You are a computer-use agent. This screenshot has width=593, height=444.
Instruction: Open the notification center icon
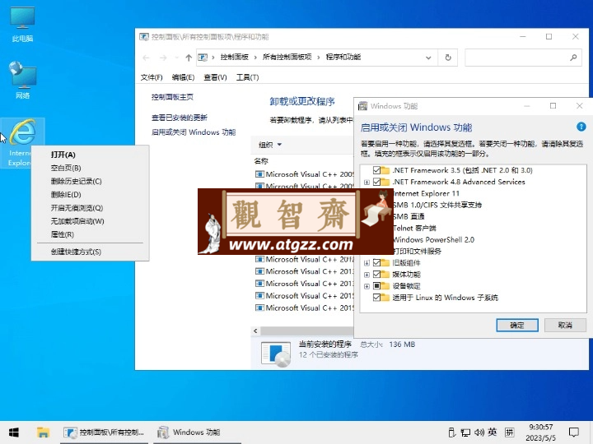[574, 432]
